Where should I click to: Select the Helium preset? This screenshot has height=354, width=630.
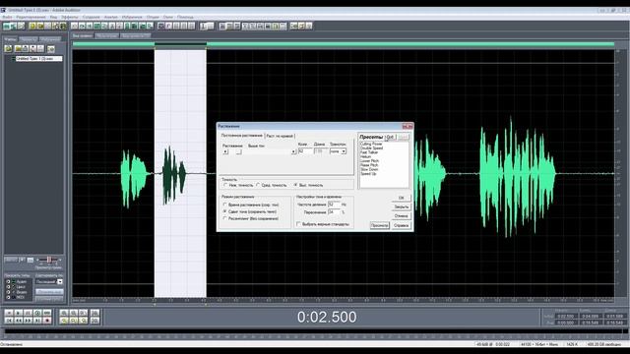click(365, 156)
